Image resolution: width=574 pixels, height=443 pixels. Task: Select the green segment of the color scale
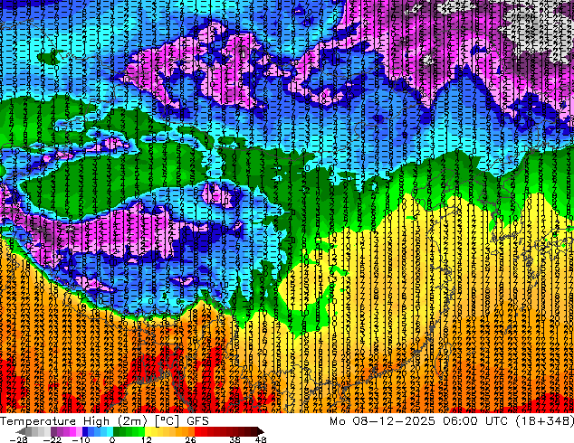tap(129, 431)
